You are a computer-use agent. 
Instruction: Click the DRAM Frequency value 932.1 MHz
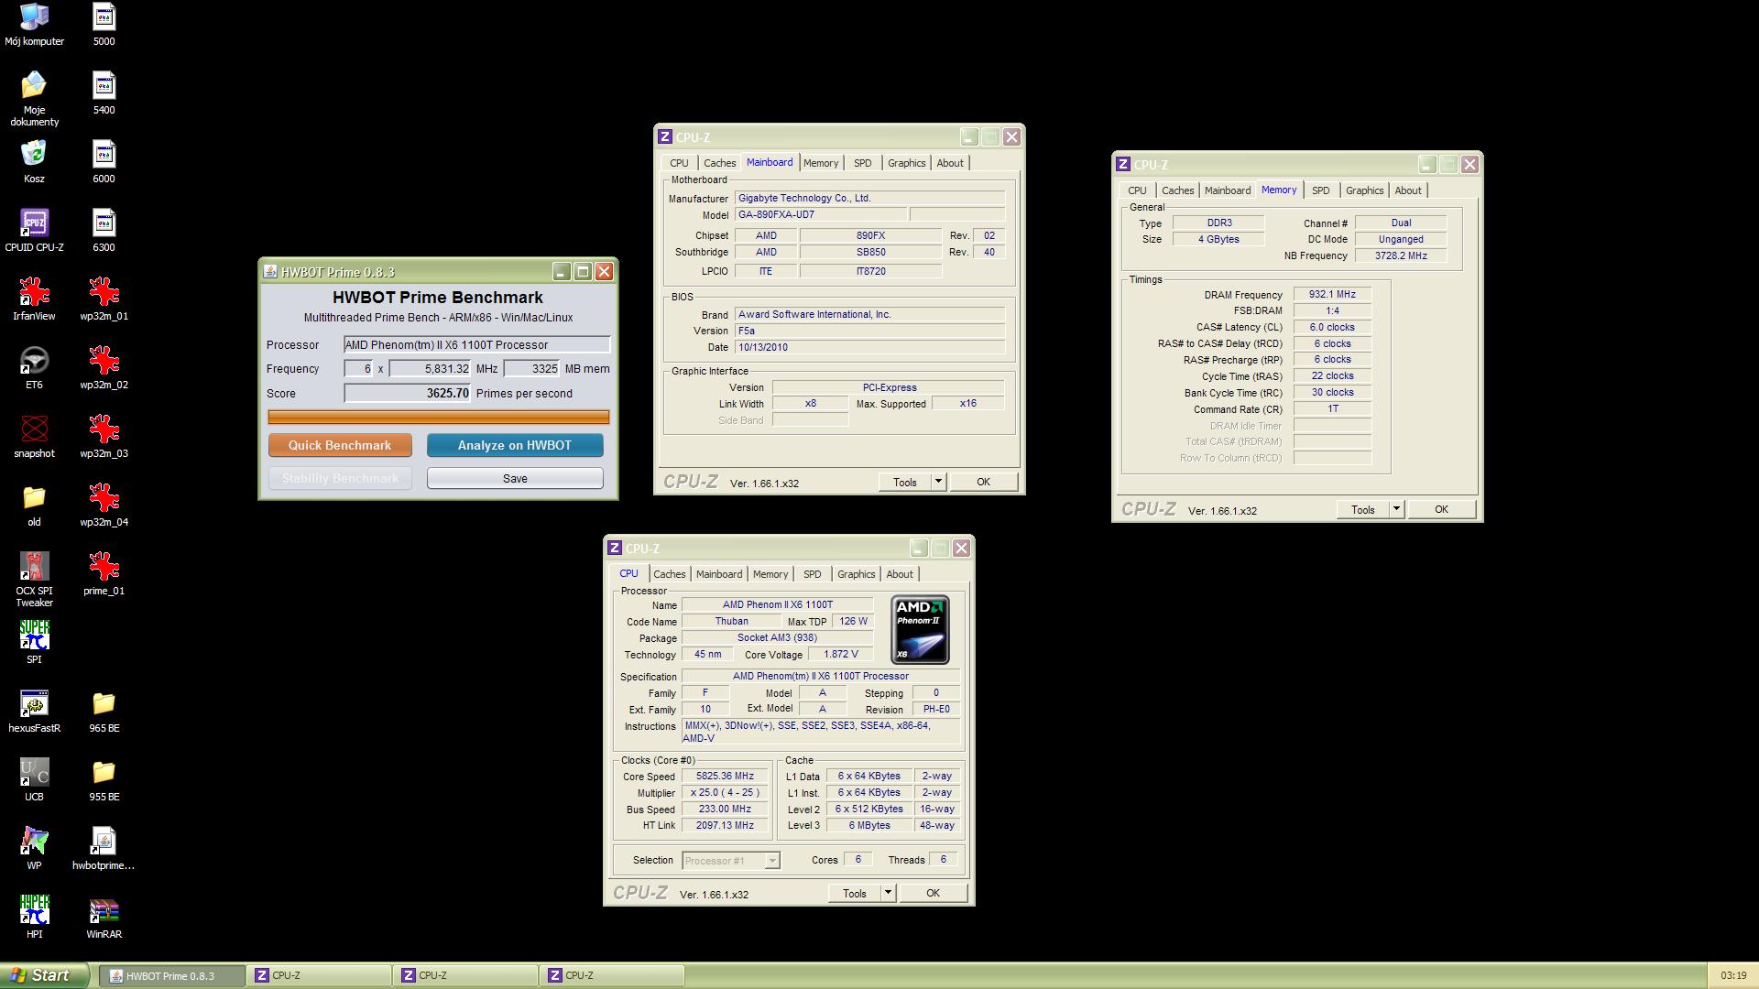pos(1332,294)
